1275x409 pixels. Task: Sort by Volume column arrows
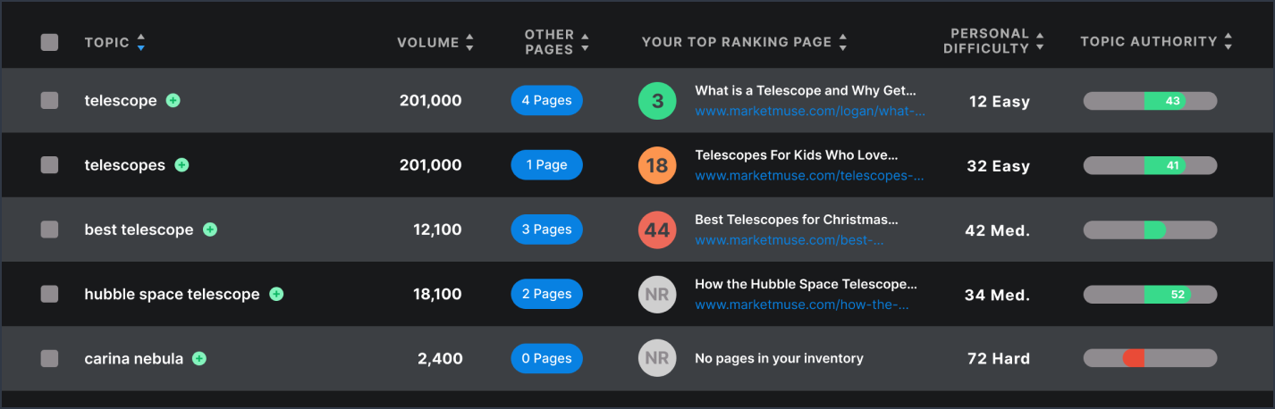click(x=470, y=42)
